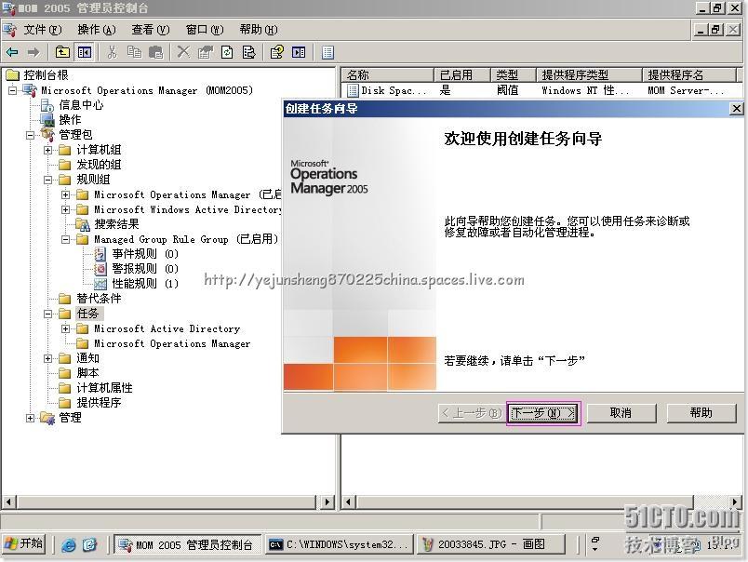Collapse Microsoft Operations Manager (MOM2005) root node
The height and width of the screenshot is (562, 748).
12,90
